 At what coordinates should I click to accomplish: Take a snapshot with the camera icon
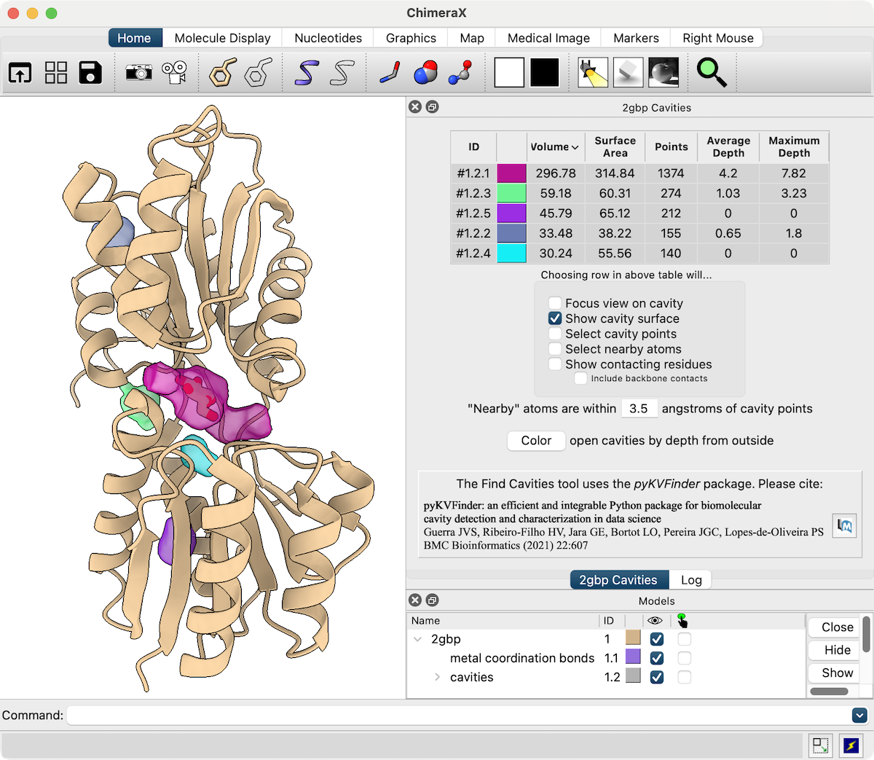click(138, 72)
